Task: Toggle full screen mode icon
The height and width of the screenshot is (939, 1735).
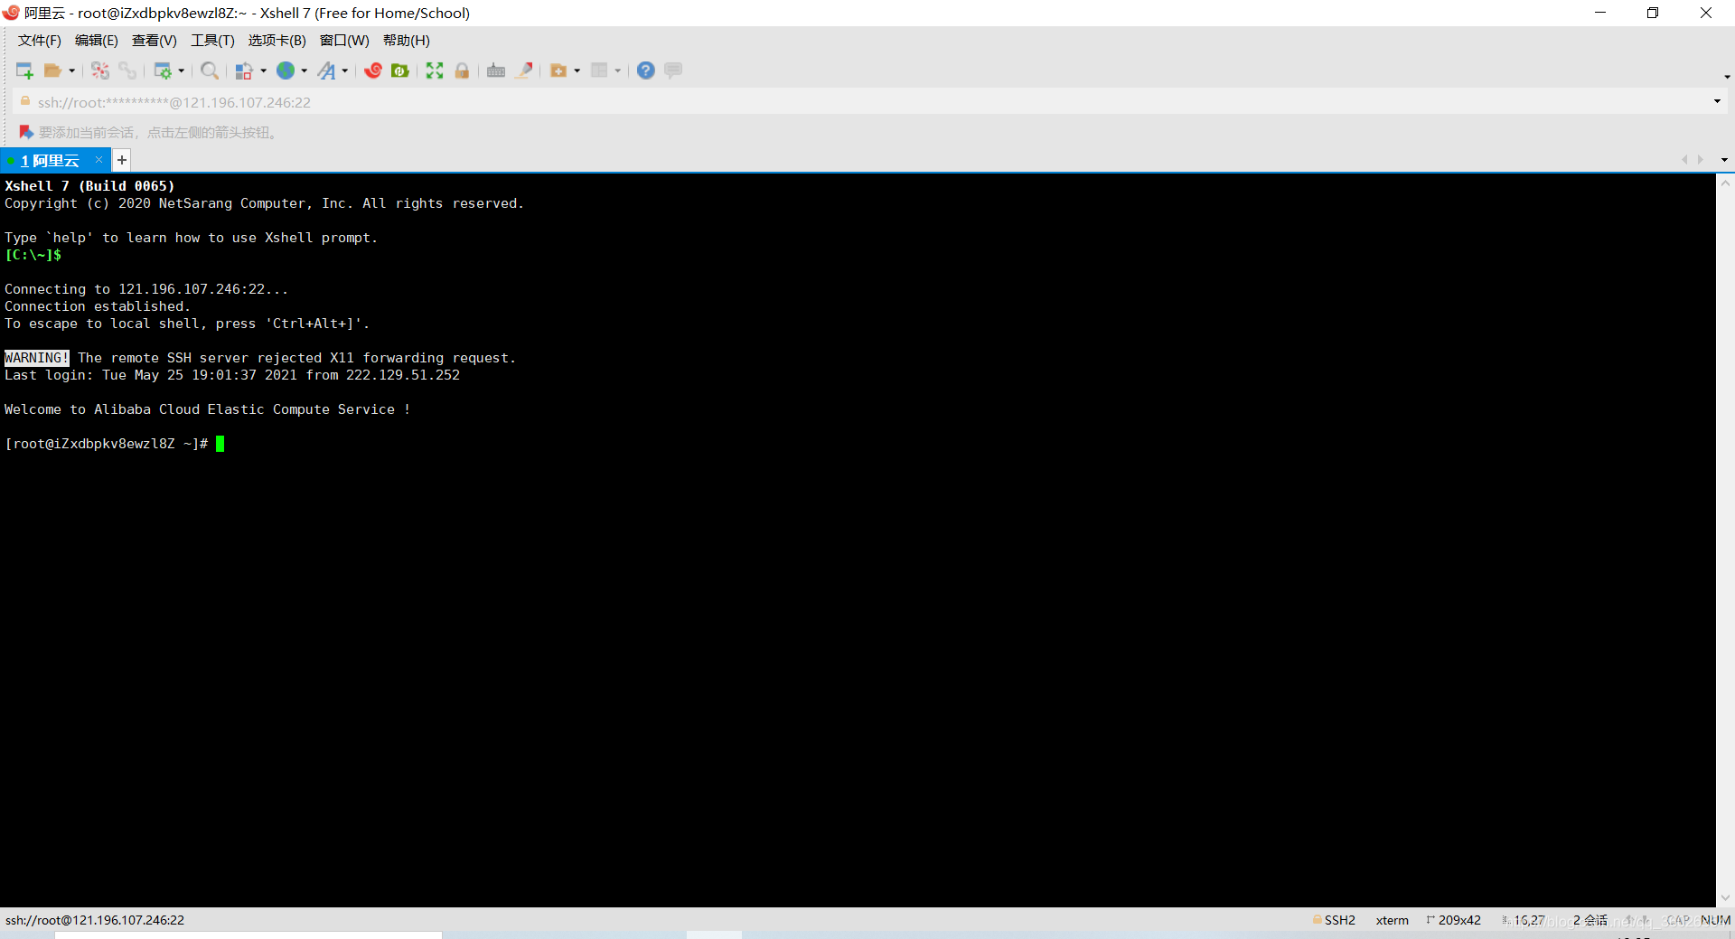Action: coord(435,70)
